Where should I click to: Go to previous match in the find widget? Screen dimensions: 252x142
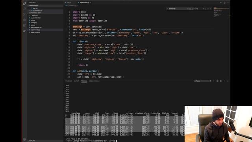203,9
